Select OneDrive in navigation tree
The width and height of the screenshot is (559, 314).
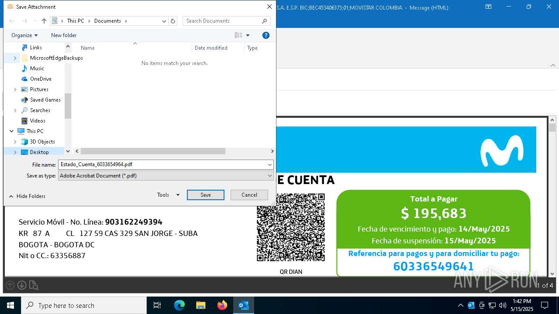[x=41, y=79]
